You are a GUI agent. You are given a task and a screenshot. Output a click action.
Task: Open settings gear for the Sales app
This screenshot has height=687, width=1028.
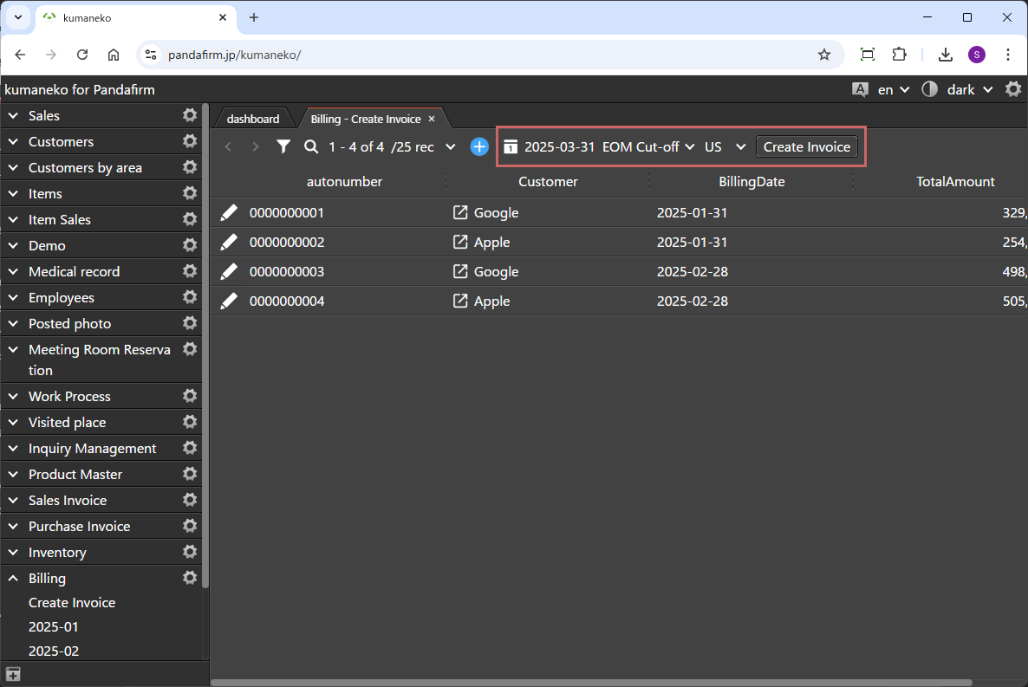(189, 116)
